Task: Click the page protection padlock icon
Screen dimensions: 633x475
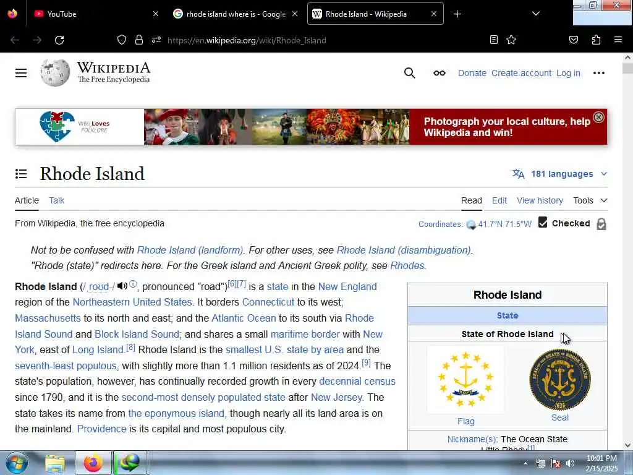Action: click(601, 224)
